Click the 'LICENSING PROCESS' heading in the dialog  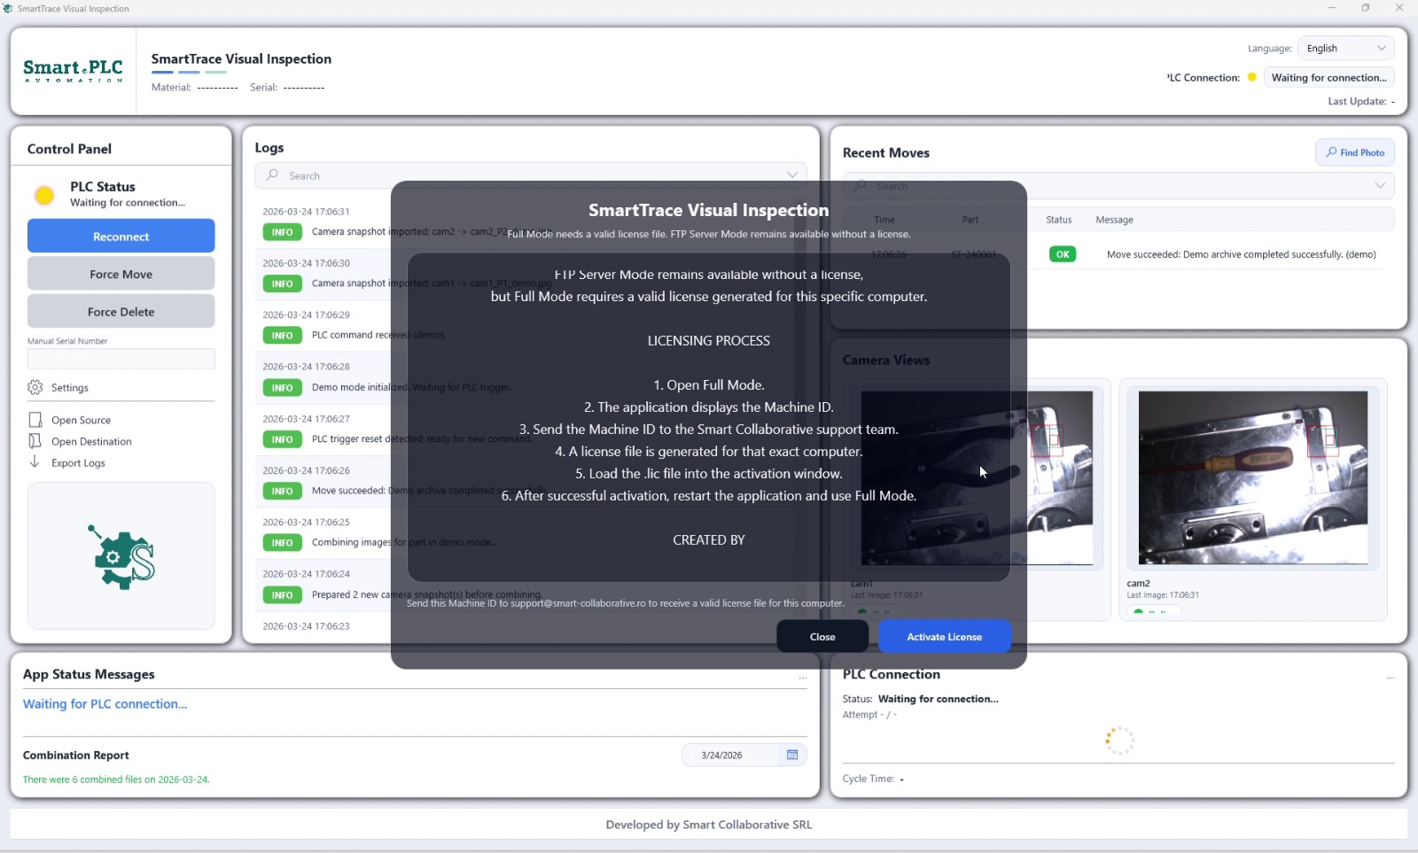click(x=709, y=341)
